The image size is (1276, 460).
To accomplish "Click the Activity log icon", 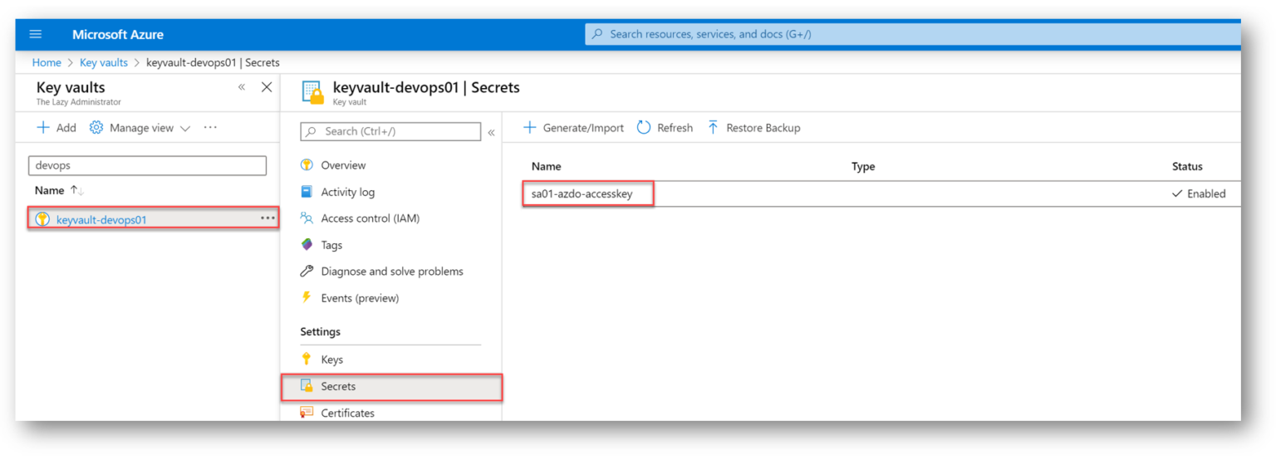I will [x=307, y=192].
